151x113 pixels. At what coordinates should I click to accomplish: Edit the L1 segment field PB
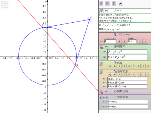(x=128, y=102)
